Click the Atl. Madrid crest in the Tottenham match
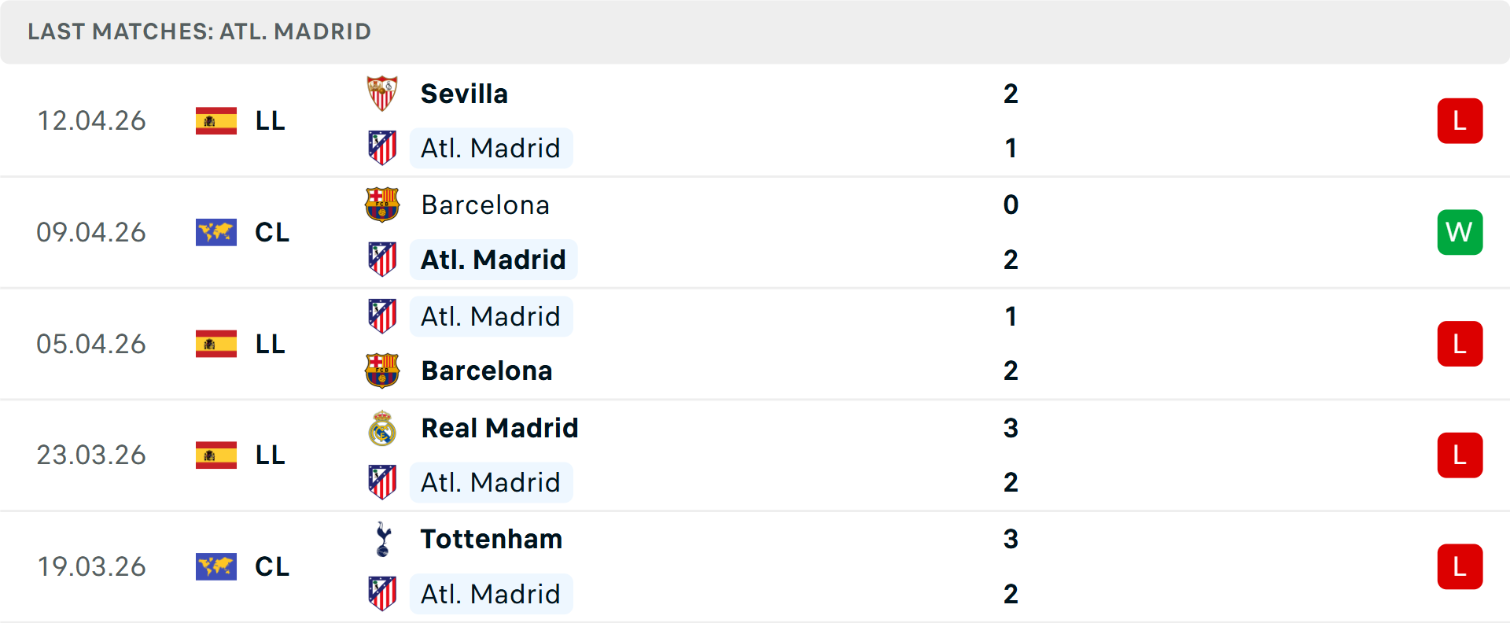The height and width of the screenshot is (623, 1510). (x=383, y=594)
